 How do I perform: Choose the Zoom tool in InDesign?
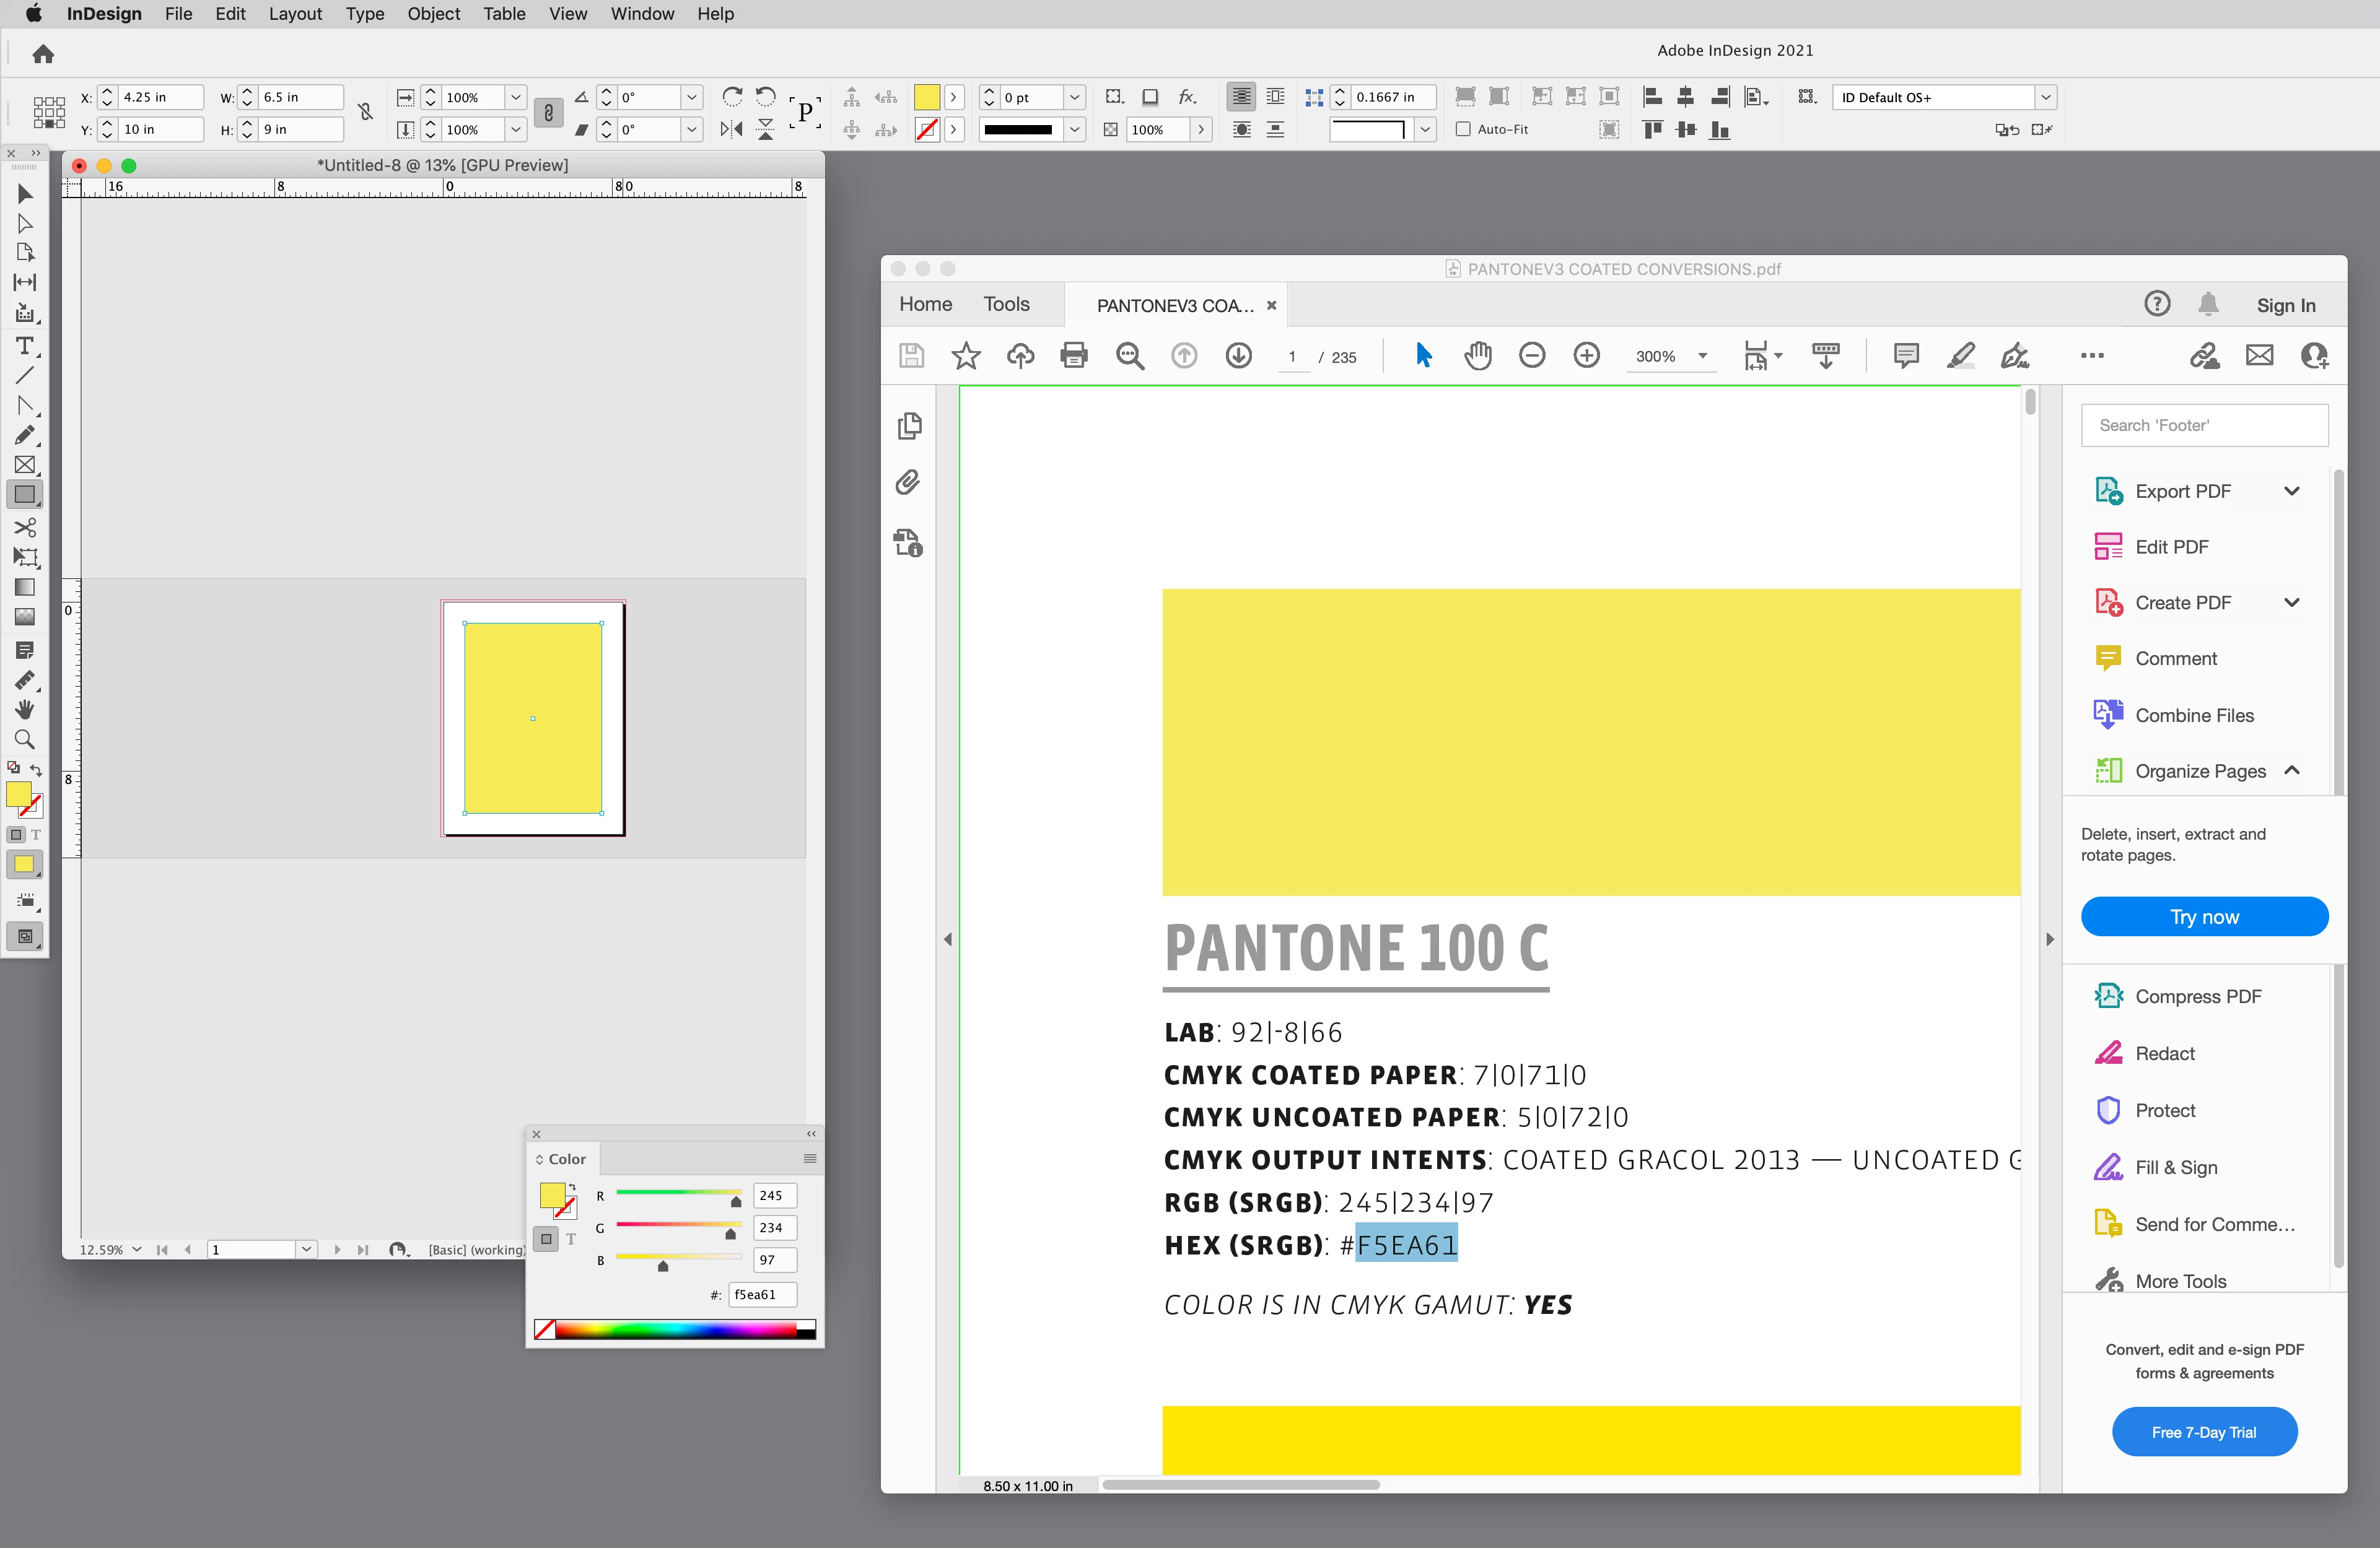(x=24, y=739)
